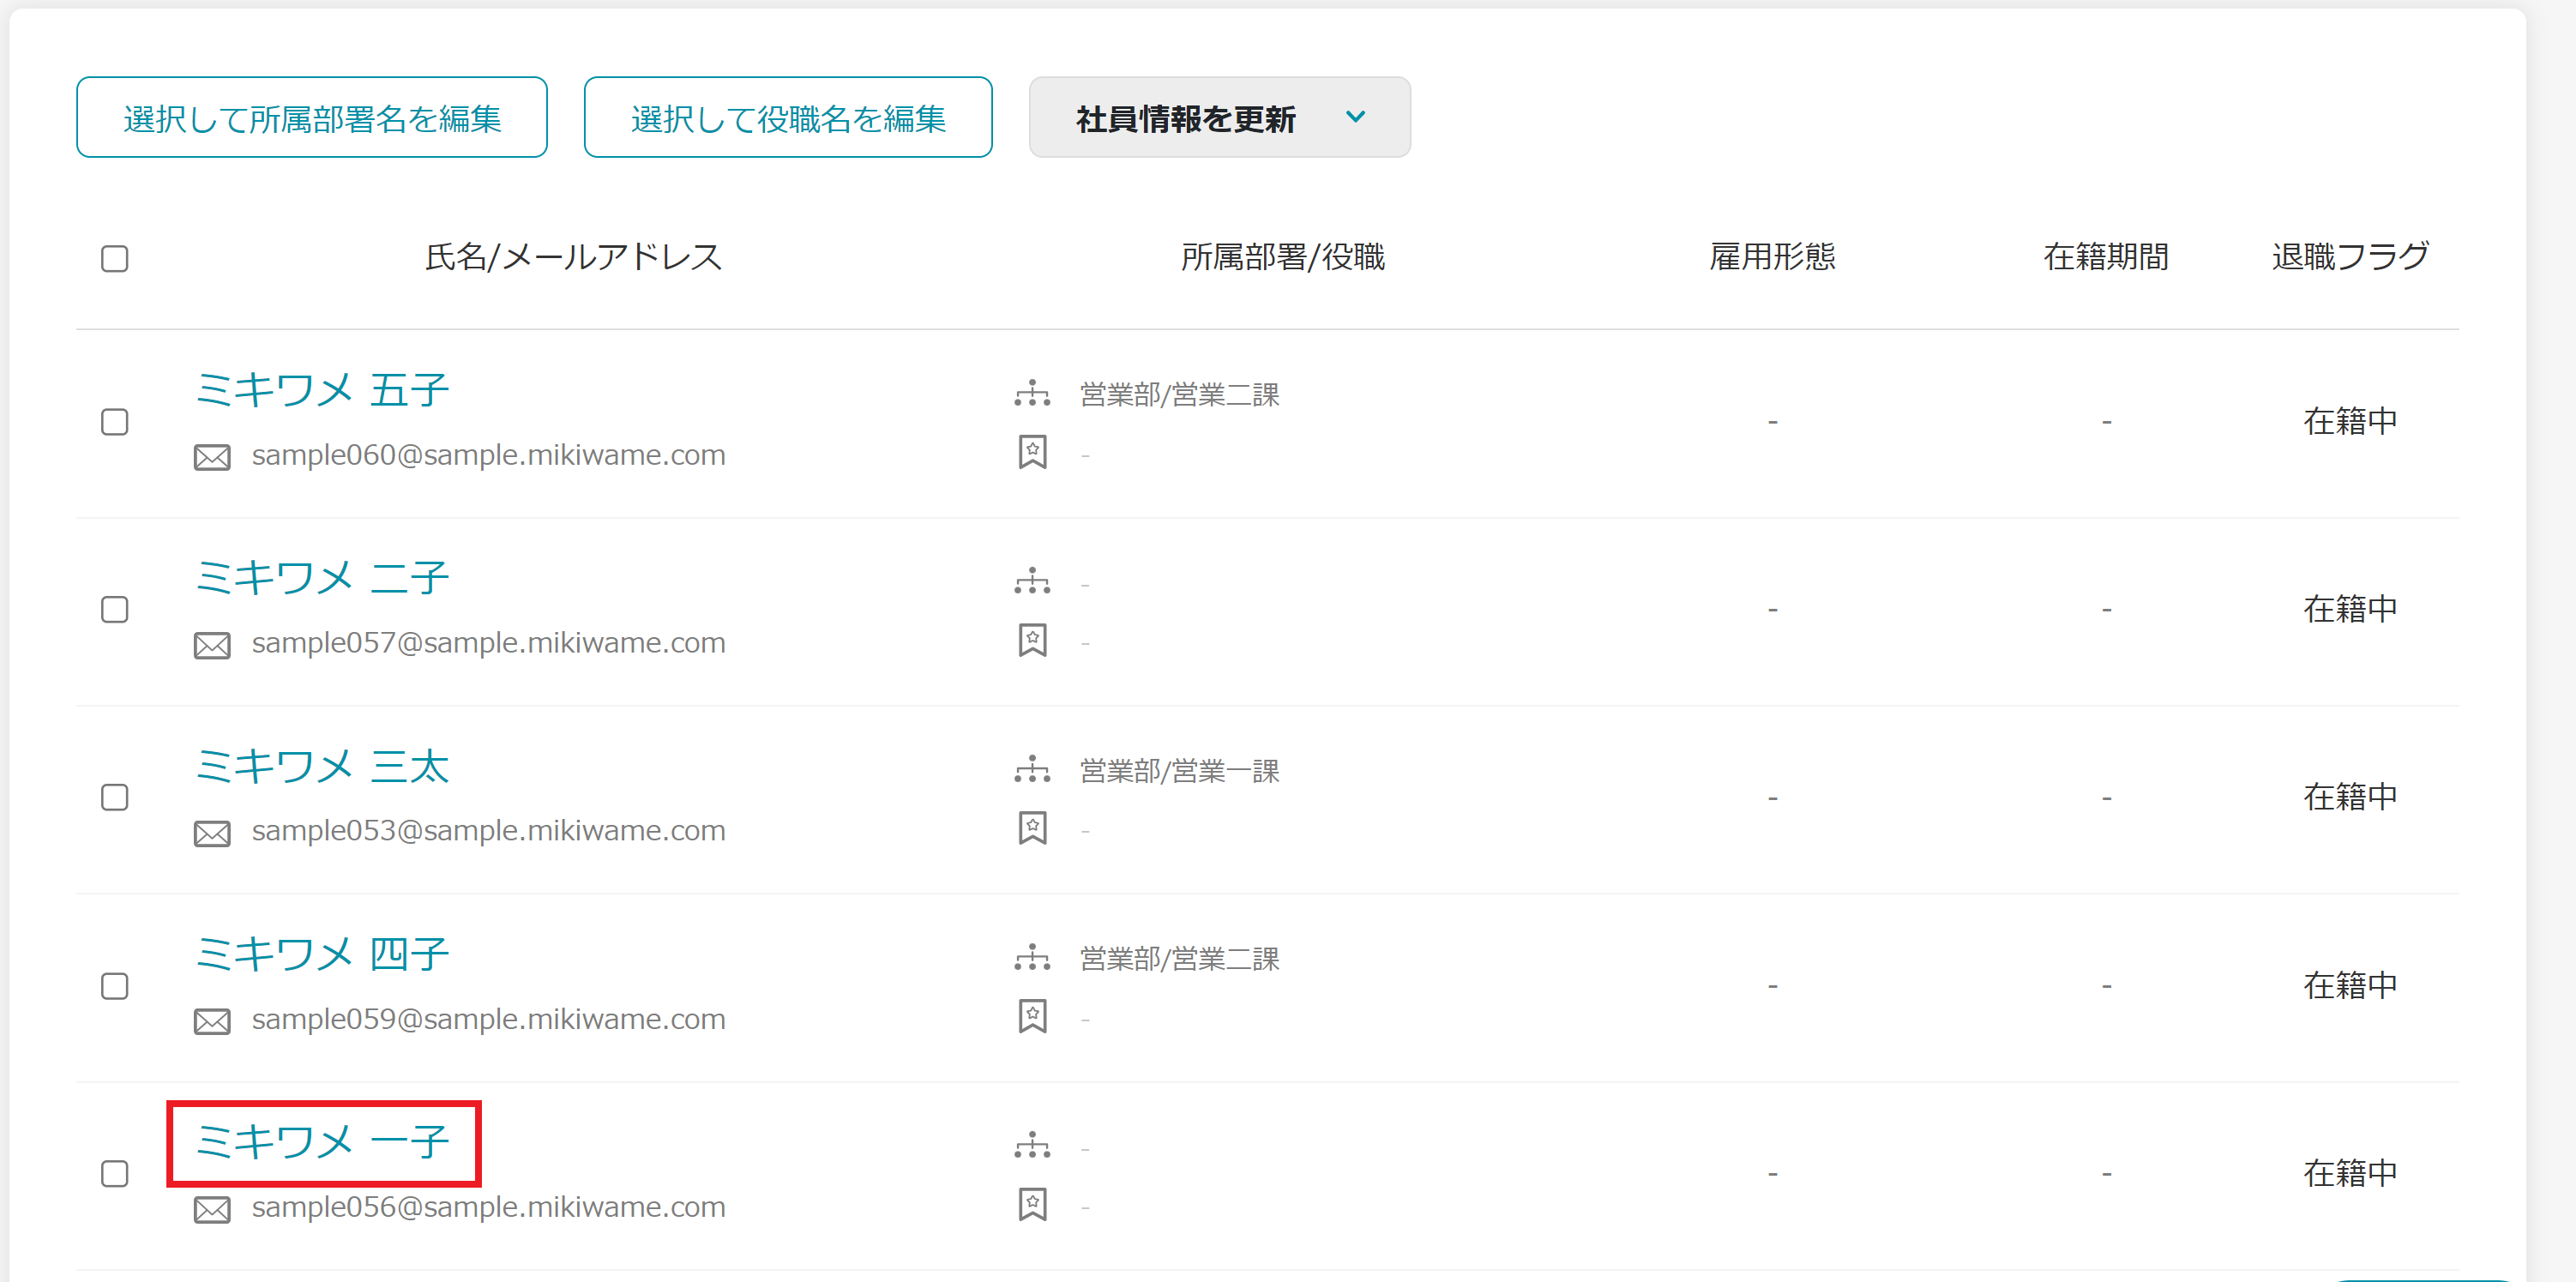The height and width of the screenshot is (1282, 2576).
Task: Click the org chart icon next to 営業部/営業二課 for ミキワメ 四子
Action: coord(1031,958)
